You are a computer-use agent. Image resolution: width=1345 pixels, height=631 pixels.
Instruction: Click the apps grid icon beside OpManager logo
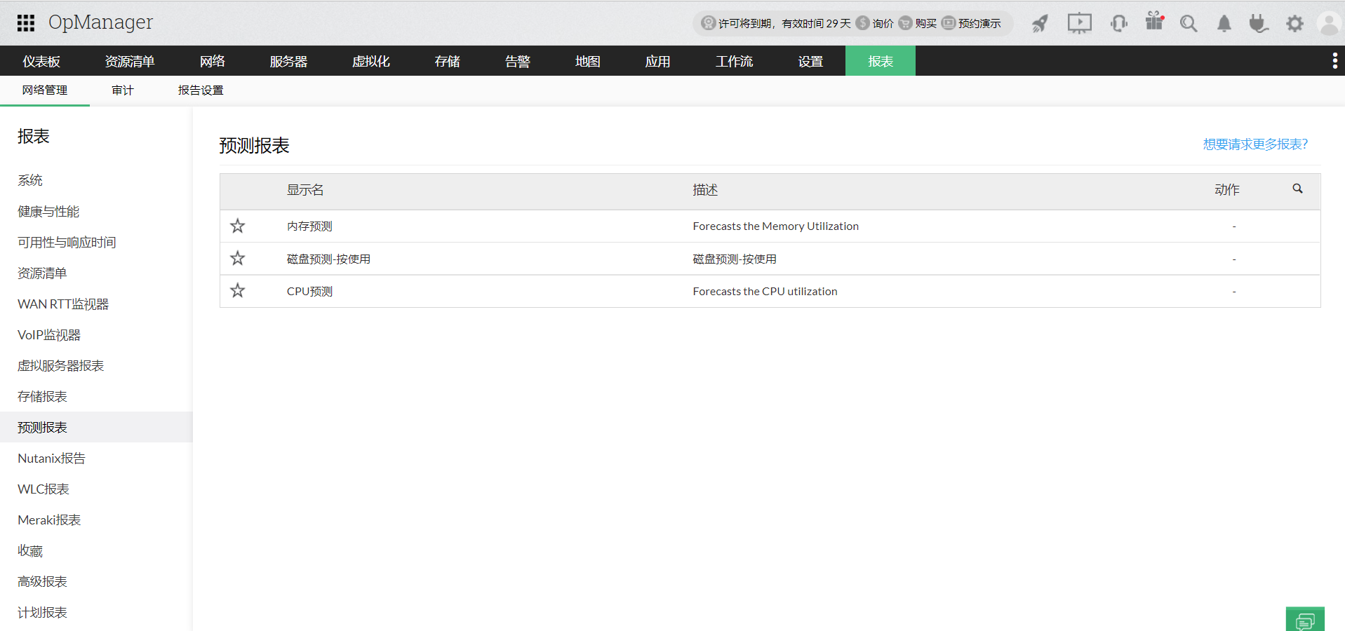(x=25, y=23)
